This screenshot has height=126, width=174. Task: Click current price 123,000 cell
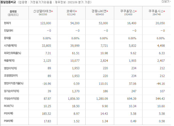pos(46,23)
